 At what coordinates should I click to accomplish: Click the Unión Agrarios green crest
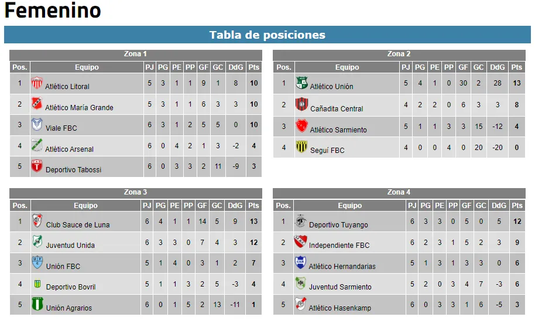pyautogui.click(x=37, y=305)
